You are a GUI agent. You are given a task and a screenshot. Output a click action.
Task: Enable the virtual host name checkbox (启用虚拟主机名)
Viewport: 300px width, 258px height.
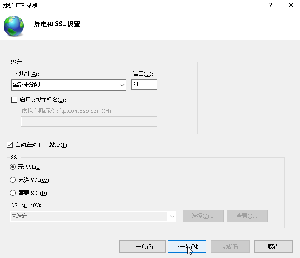14,100
